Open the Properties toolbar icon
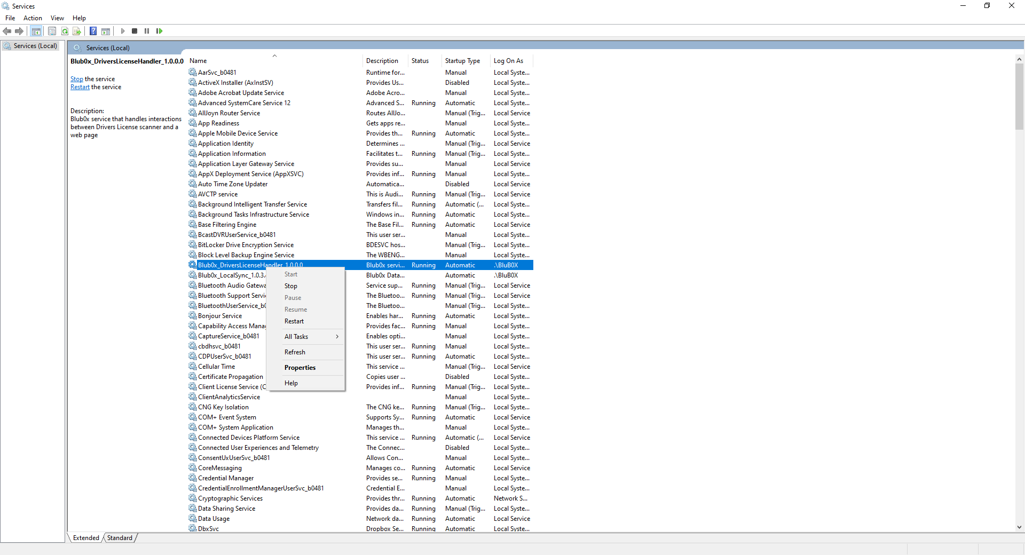Screen dimensions: 1025x555 [52, 31]
